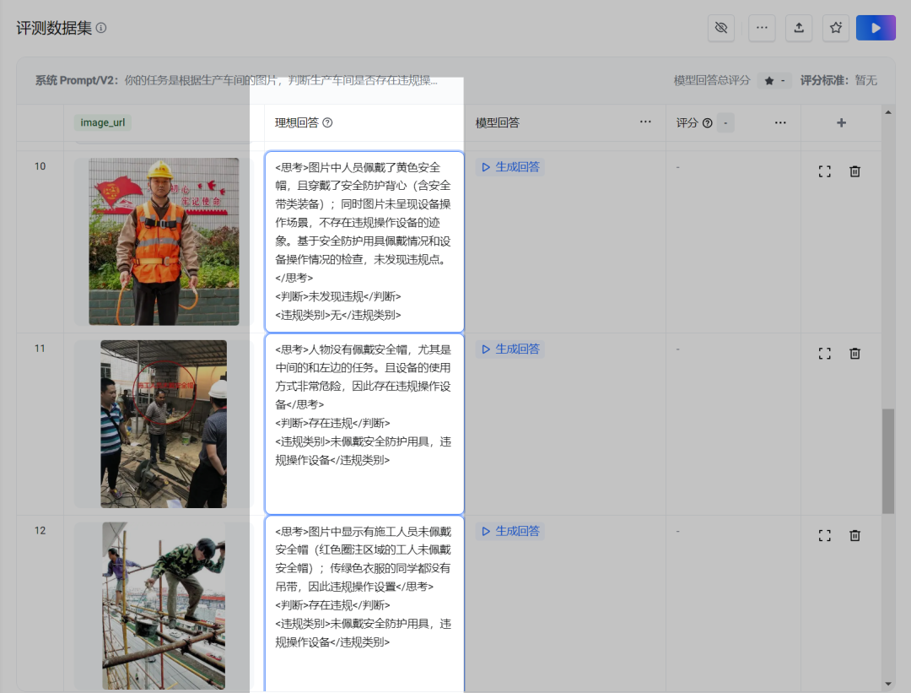Viewport: 911px width, 693px height.
Task: Click the 评分 header dash selector
Action: (725, 123)
